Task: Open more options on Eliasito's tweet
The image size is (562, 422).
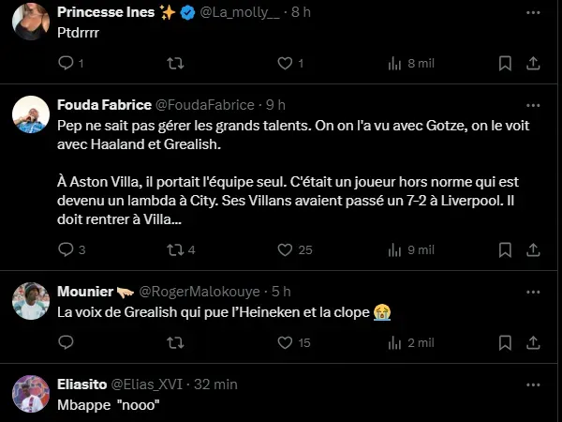Action: (533, 384)
